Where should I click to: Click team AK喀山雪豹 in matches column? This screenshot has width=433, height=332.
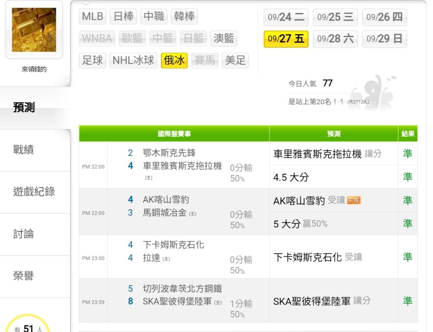click(x=166, y=199)
